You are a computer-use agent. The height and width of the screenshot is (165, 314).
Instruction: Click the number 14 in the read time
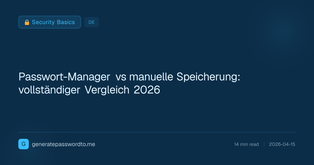click(236, 144)
